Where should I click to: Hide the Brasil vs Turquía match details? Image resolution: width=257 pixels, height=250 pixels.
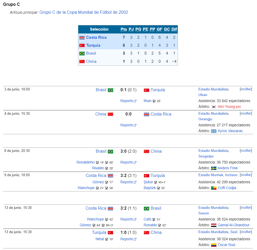tap(246, 89)
